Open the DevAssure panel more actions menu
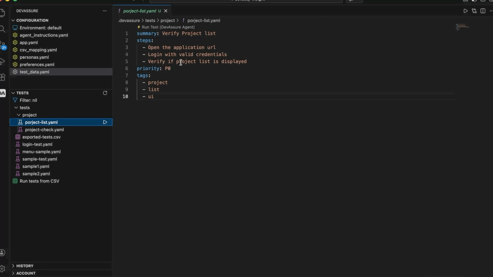 coord(105,11)
